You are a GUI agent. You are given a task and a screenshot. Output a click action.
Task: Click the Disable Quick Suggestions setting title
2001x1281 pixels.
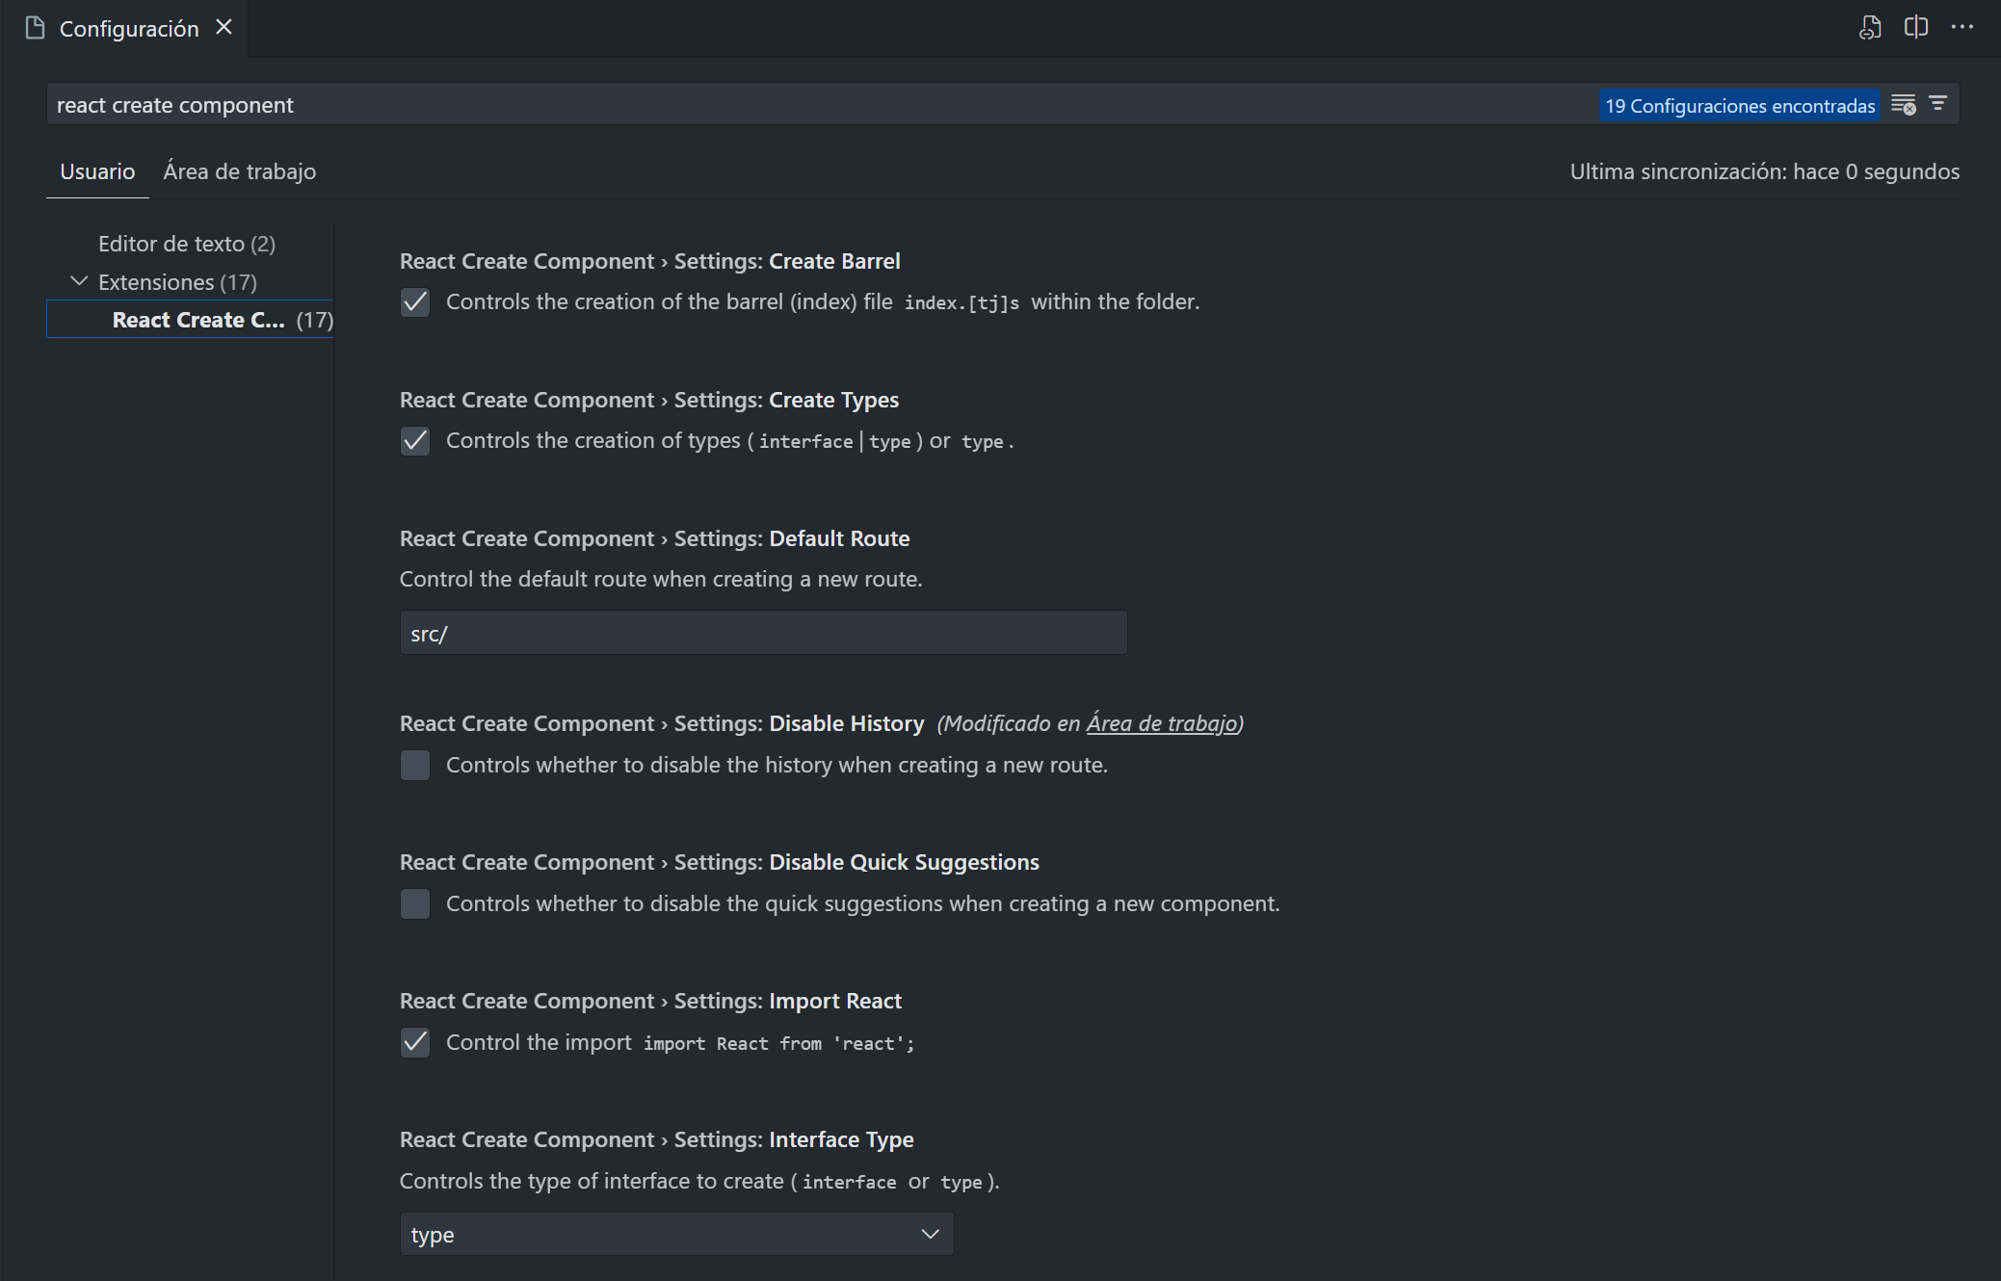point(720,862)
